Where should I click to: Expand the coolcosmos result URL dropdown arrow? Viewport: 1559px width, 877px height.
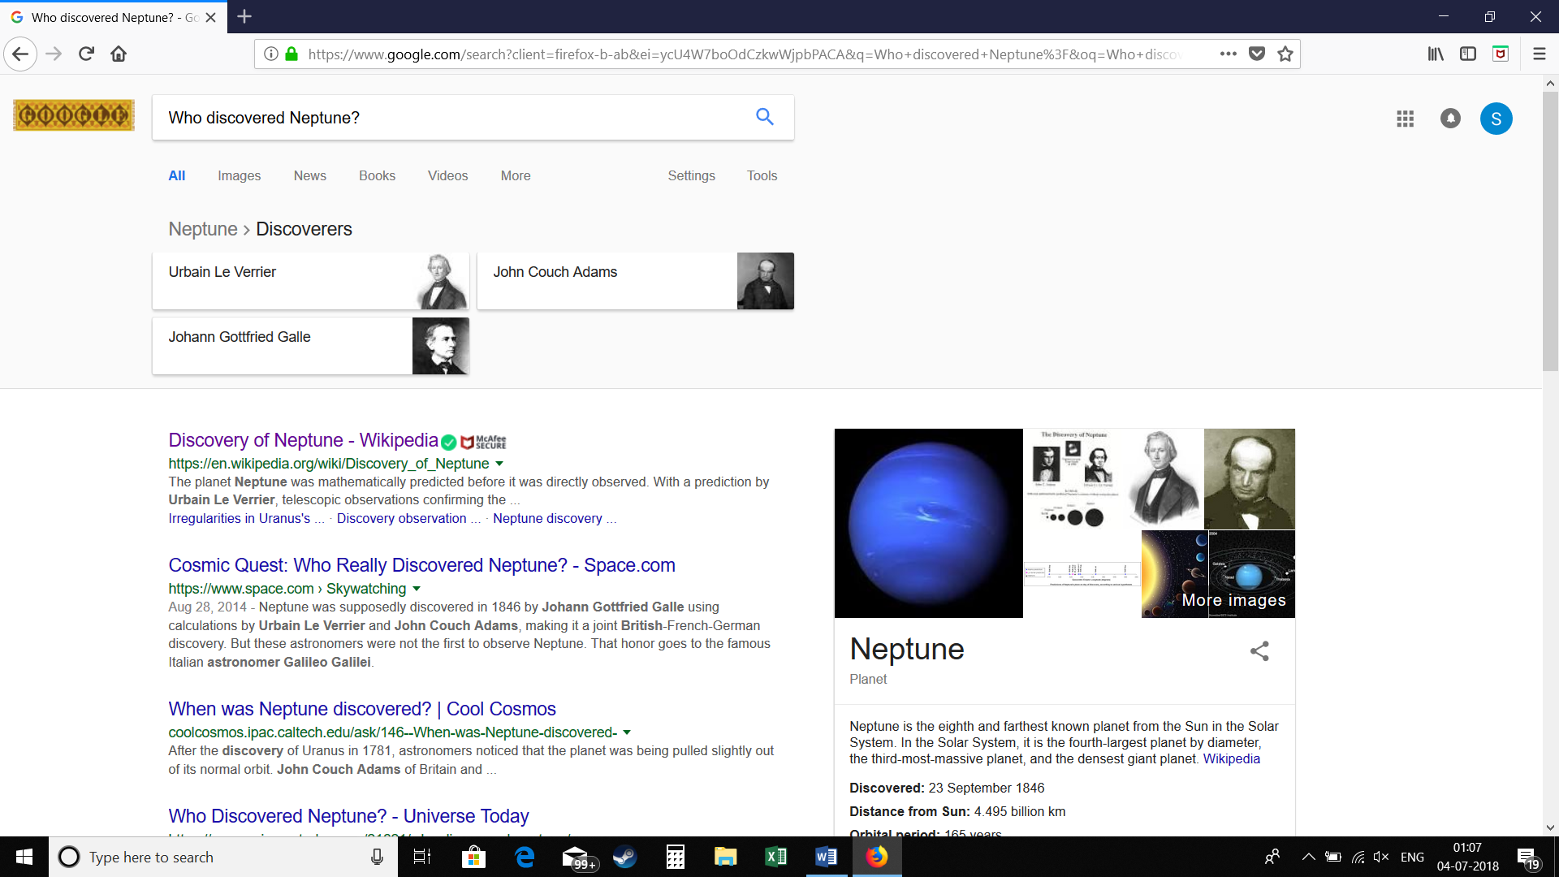[627, 732]
